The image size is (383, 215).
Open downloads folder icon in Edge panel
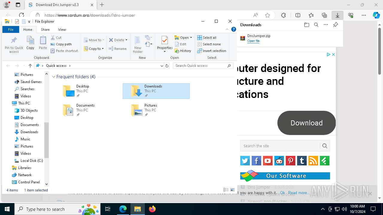pos(306,25)
